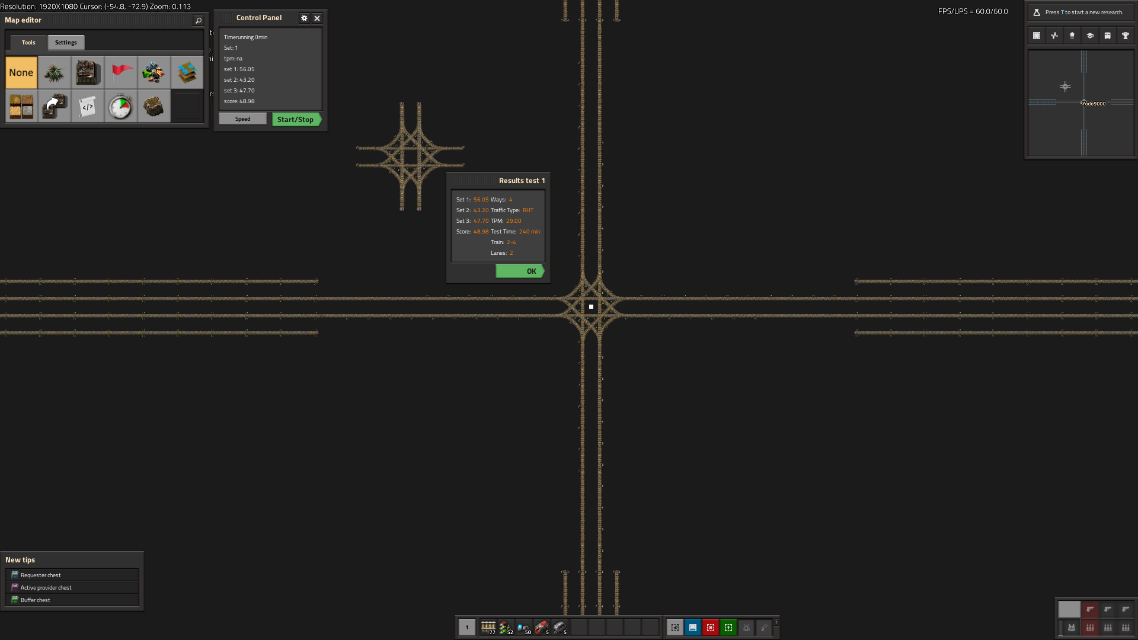Switch to the Settings tab
This screenshot has width=1138, height=640.
pyautogui.click(x=66, y=43)
